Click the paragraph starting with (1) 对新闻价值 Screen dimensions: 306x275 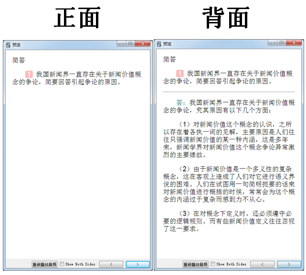(x=229, y=139)
